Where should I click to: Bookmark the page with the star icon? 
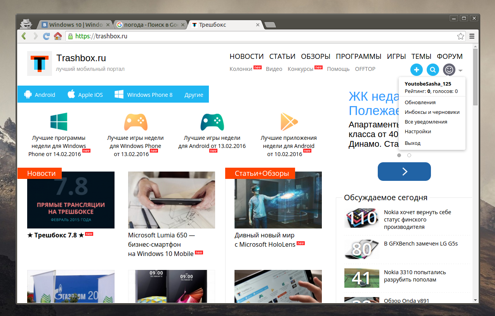coord(460,36)
